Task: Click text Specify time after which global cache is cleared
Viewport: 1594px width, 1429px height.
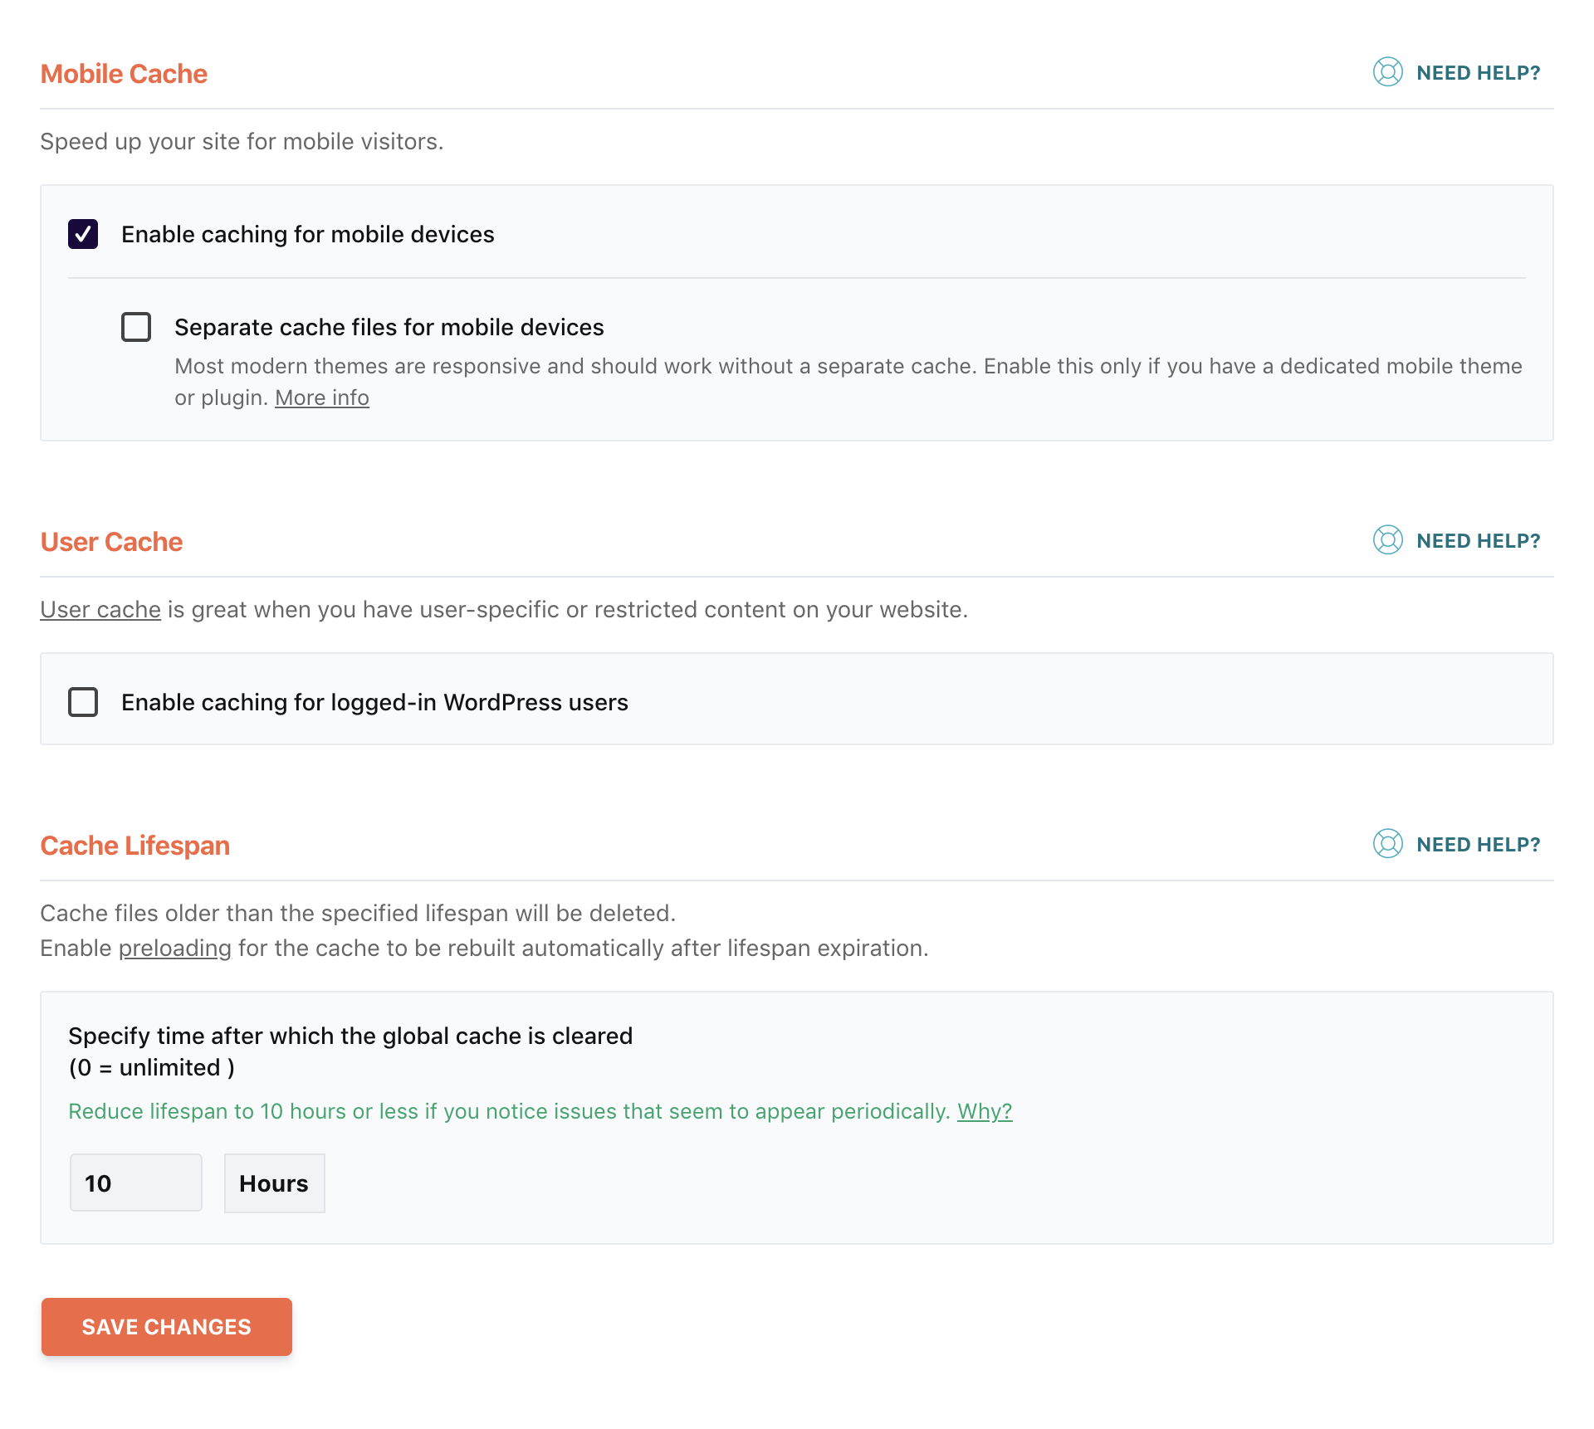Action: [x=350, y=1036]
